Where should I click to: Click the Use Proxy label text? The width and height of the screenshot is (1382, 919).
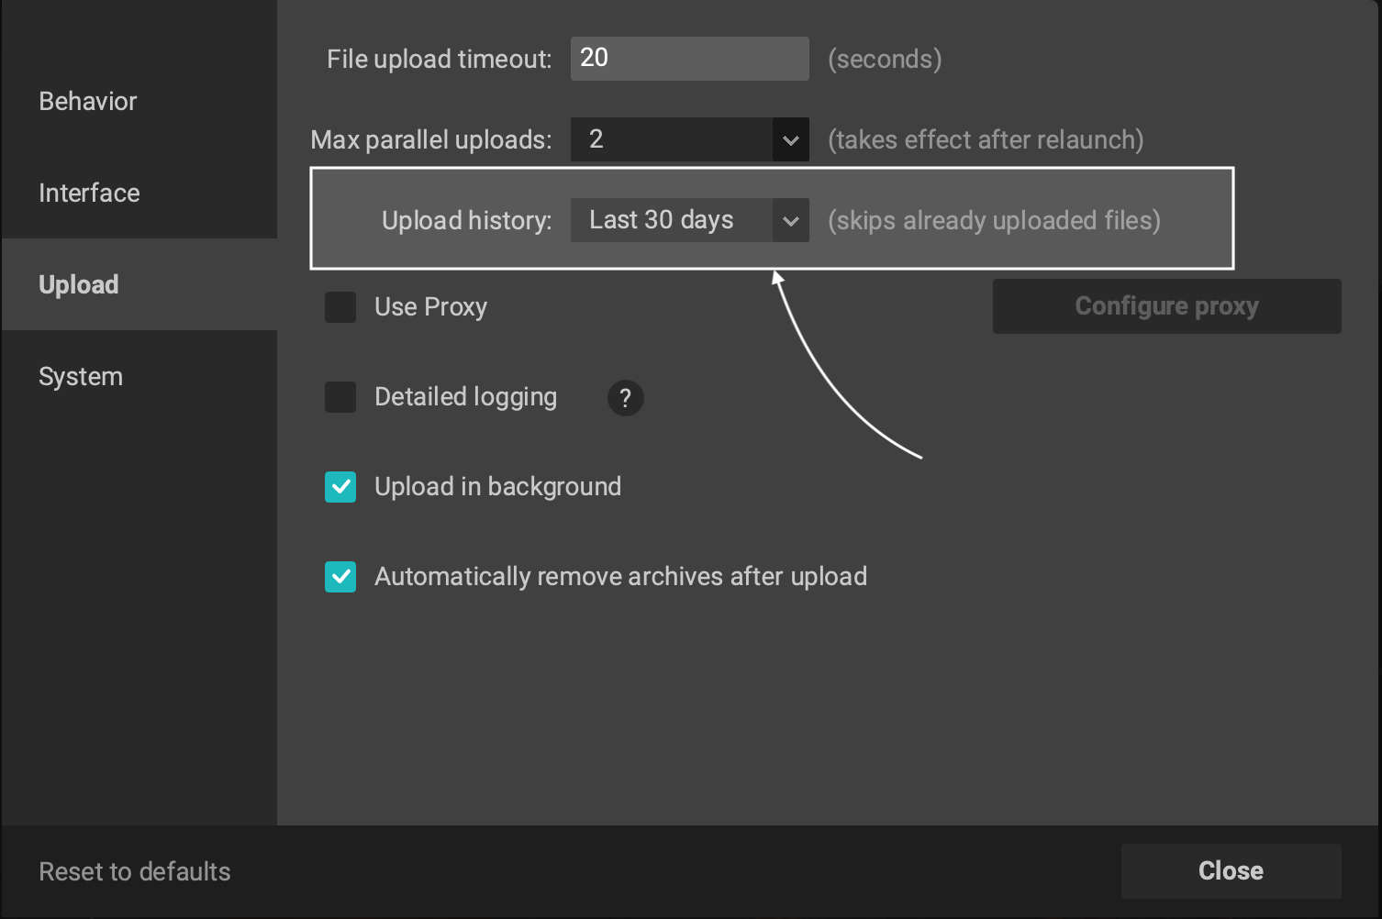(429, 307)
